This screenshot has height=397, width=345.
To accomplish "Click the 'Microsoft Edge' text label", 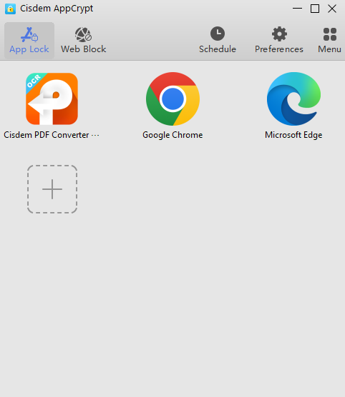I will [293, 135].
